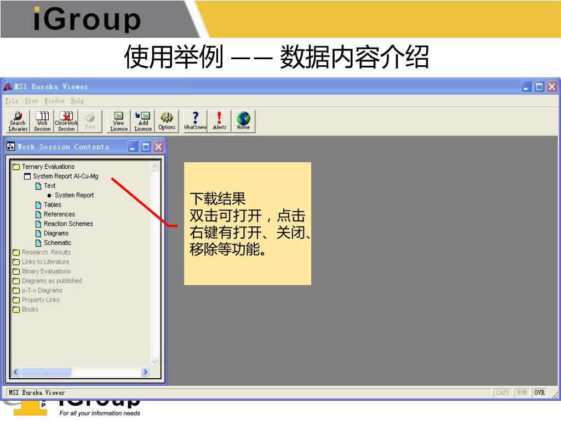The width and height of the screenshot is (561, 421).
Task: Click tree vertical scrollbar down arrow
Action: [154, 362]
